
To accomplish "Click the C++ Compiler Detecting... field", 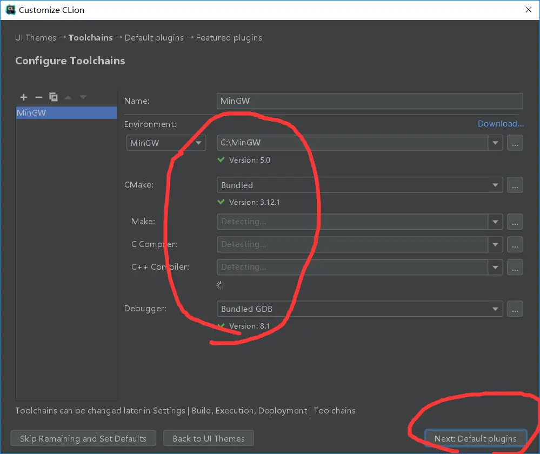I will (x=352, y=267).
